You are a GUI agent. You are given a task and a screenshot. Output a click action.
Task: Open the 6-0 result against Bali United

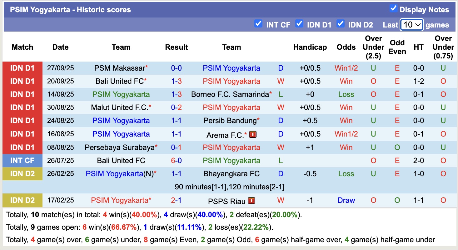176,161
